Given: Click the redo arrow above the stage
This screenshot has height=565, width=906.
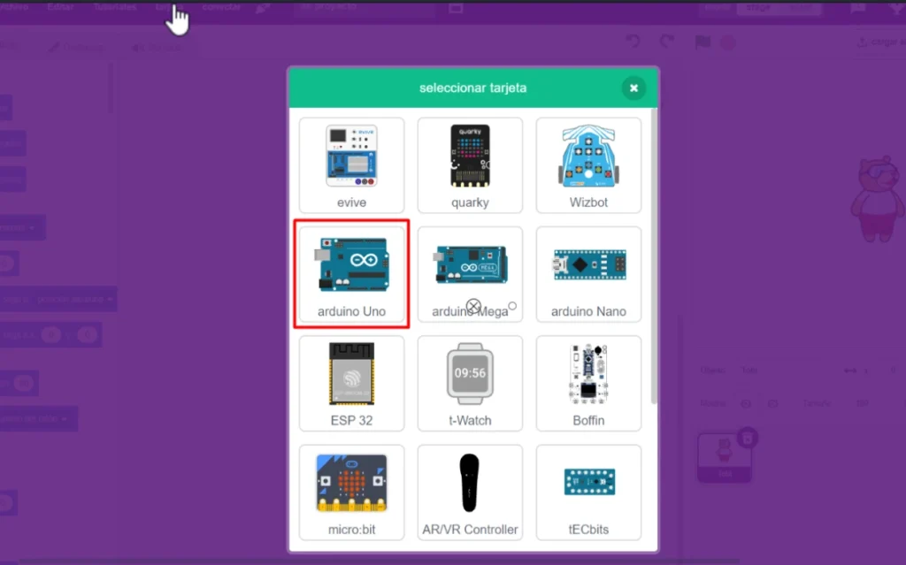Looking at the screenshot, I should (x=667, y=42).
